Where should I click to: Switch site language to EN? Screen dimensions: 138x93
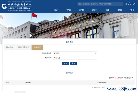(134, 4)
